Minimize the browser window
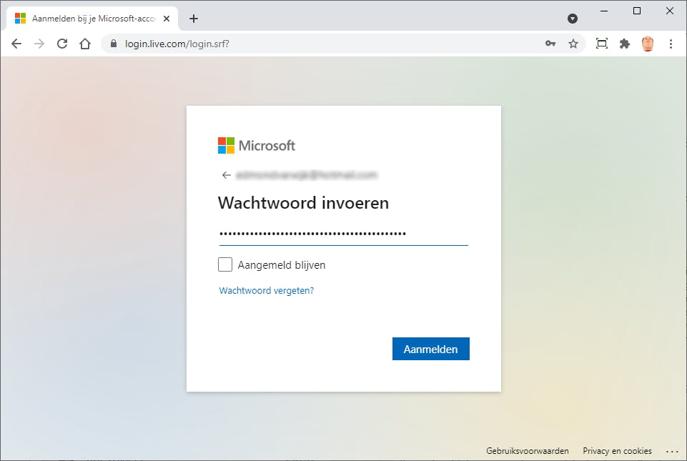This screenshot has height=461, width=687. pos(604,11)
